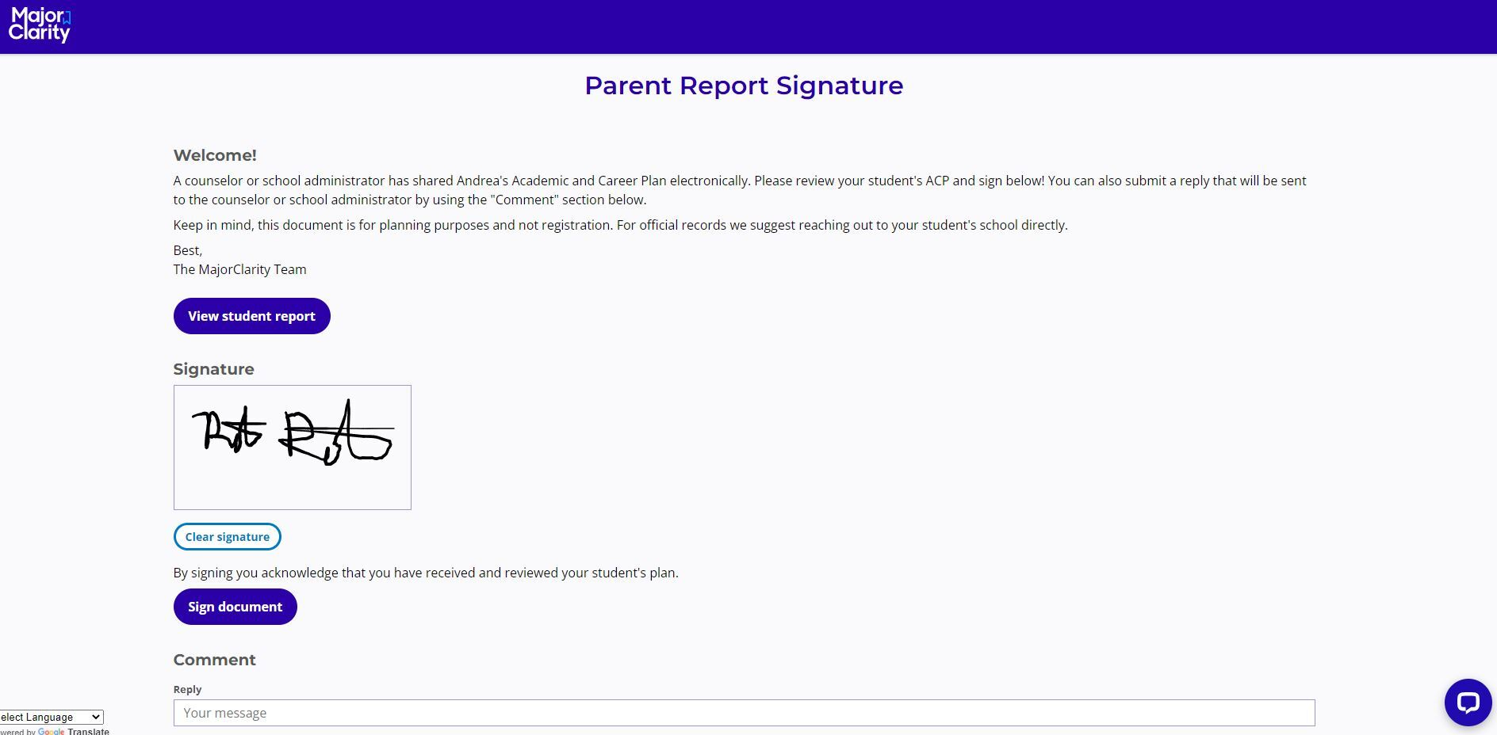Open the View student report button
Image resolution: width=1497 pixels, height=735 pixels.
(251, 316)
